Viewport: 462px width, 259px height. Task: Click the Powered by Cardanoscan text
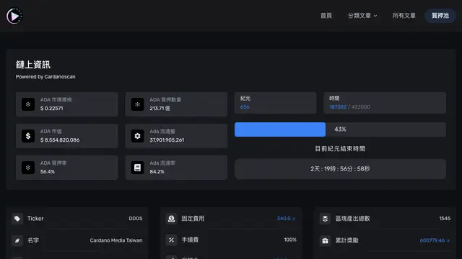(45, 77)
